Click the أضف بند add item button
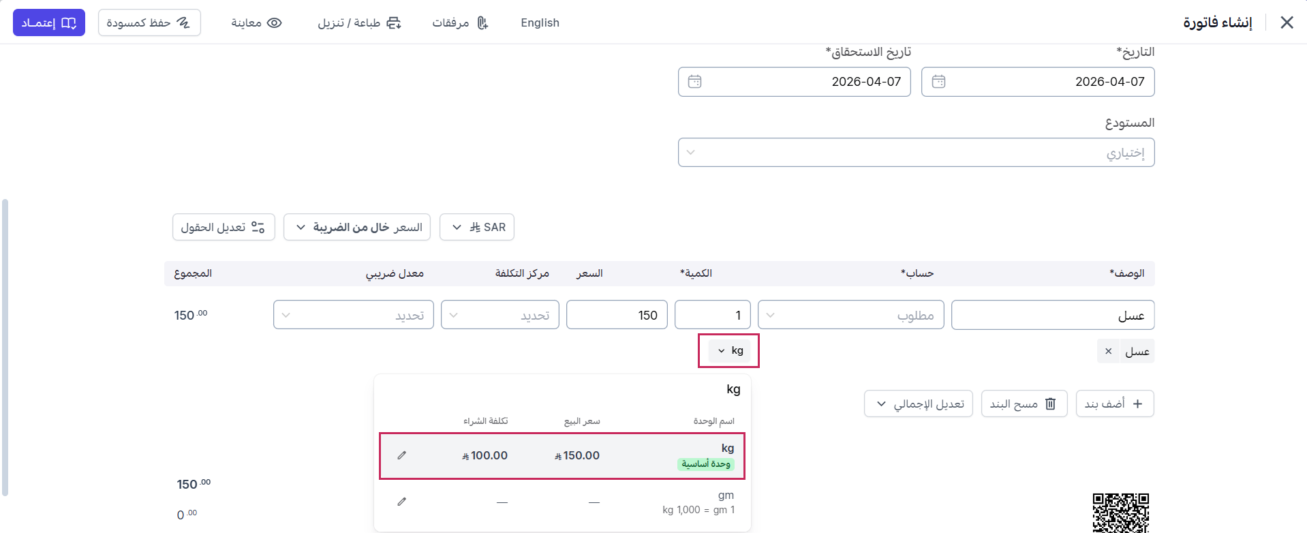Screen dimensions: 1307x533 click(1115, 403)
